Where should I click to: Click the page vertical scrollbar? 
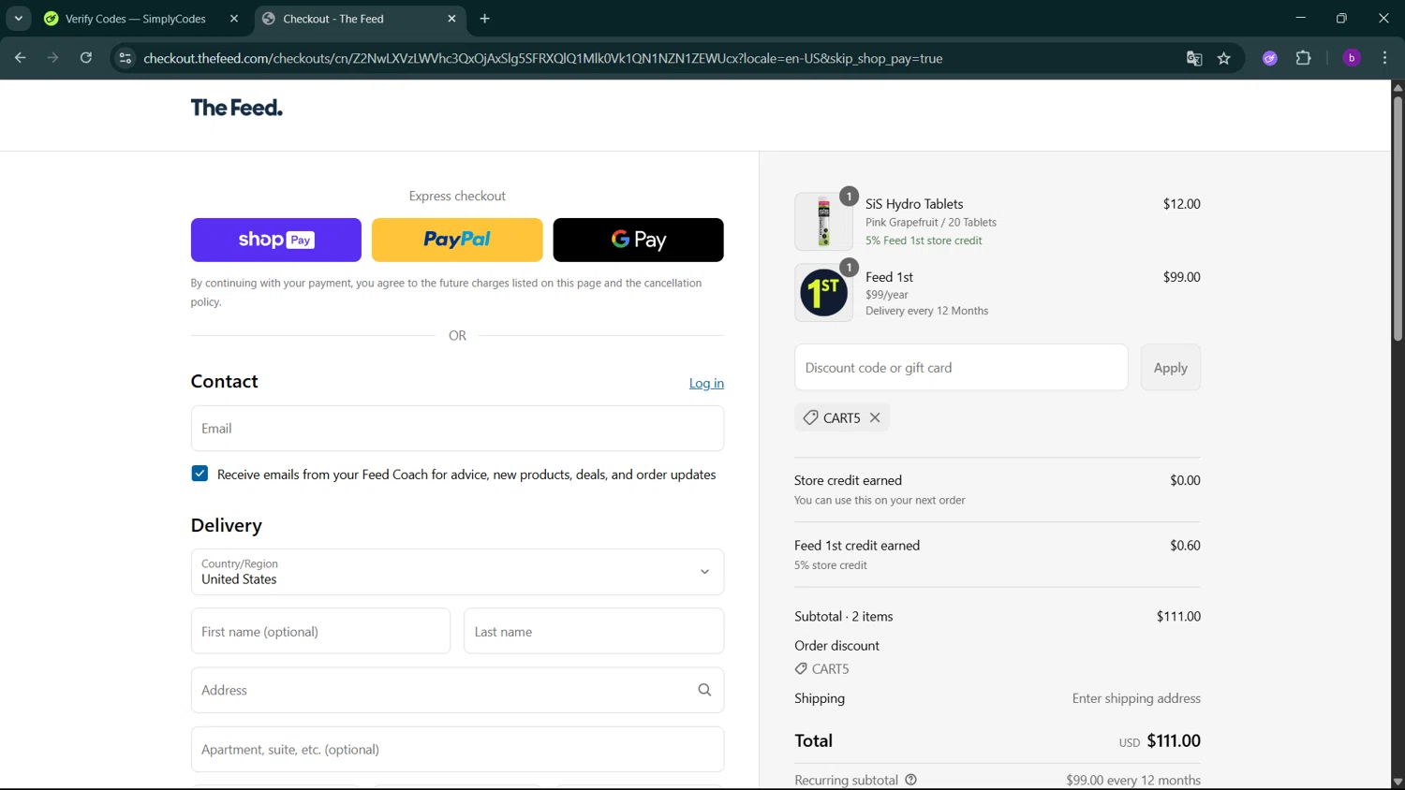[x=1398, y=217]
